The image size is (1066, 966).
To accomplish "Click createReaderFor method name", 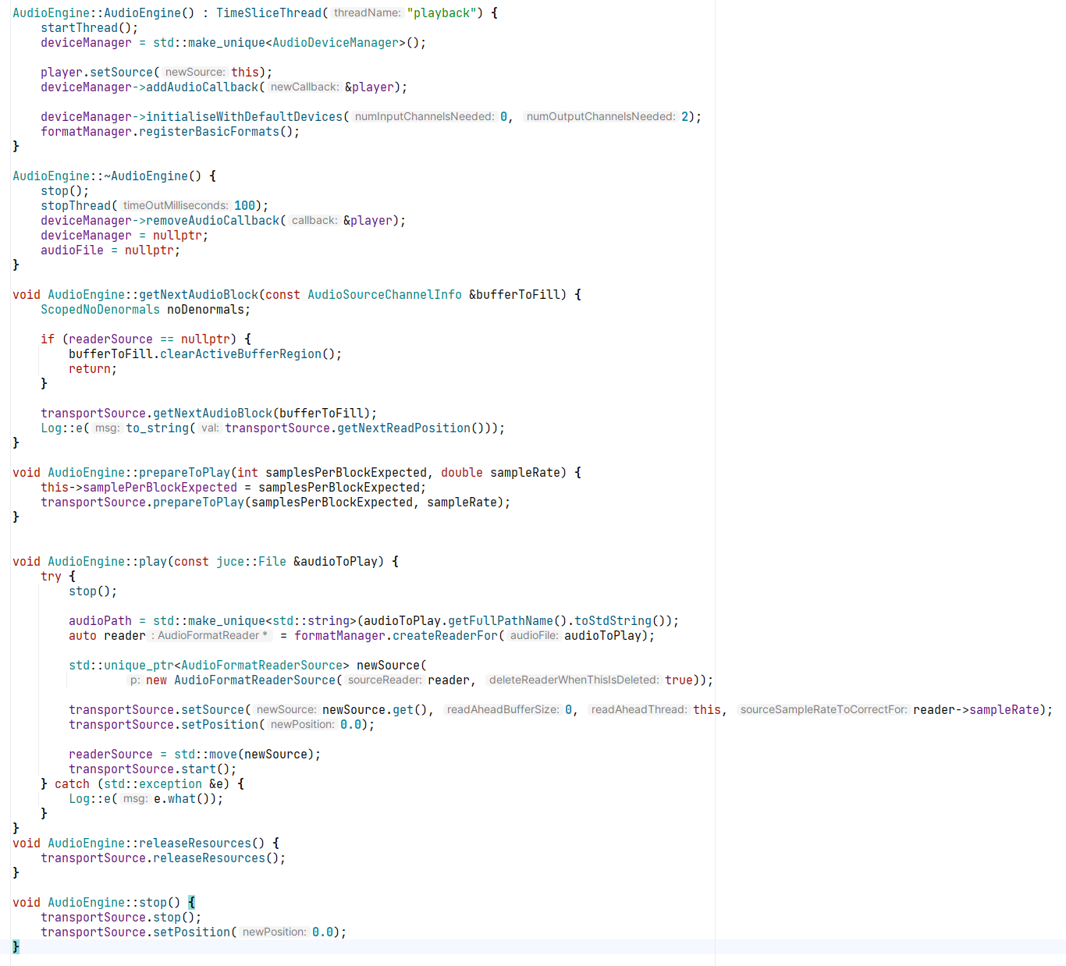I will [445, 636].
